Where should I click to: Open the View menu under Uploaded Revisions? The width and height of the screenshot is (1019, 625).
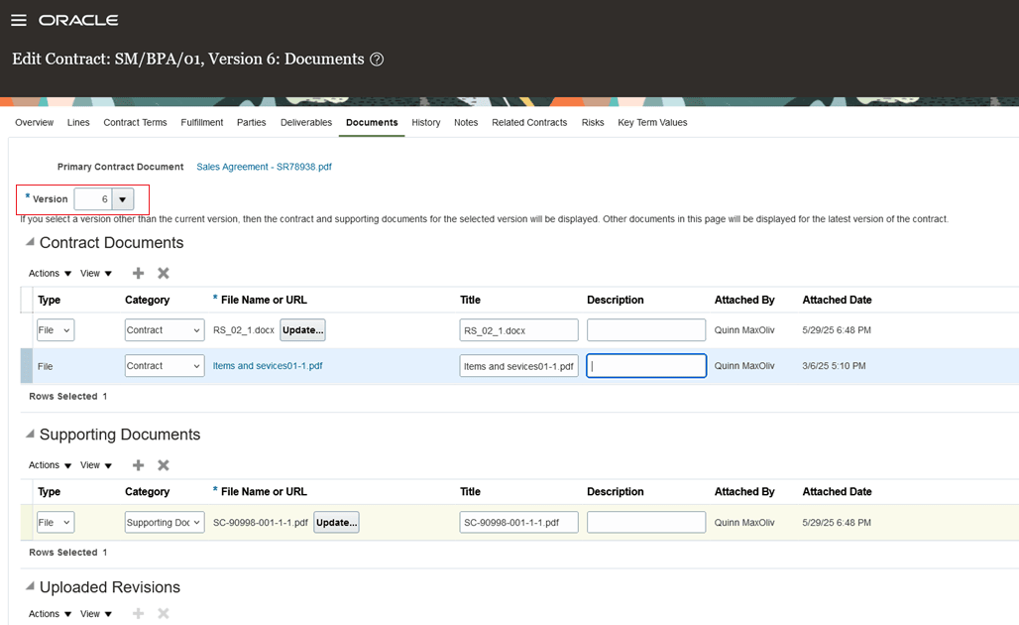(x=96, y=613)
